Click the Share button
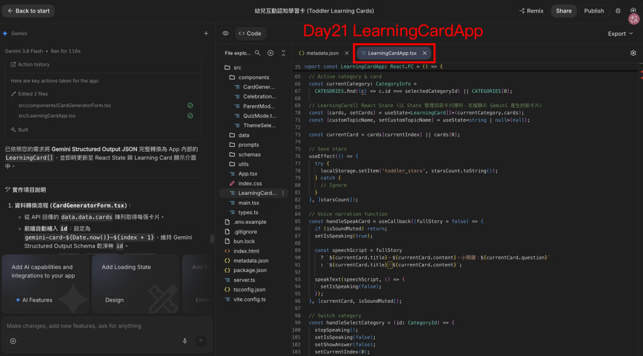Viewport: 643px width, 356px height. pos(563,11)
